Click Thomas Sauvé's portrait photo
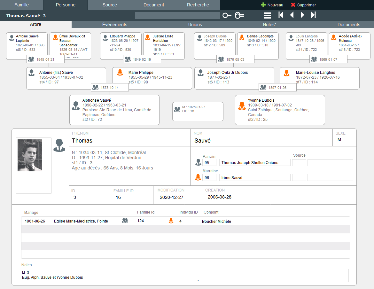The image size is (374, 289). point(30,155)
